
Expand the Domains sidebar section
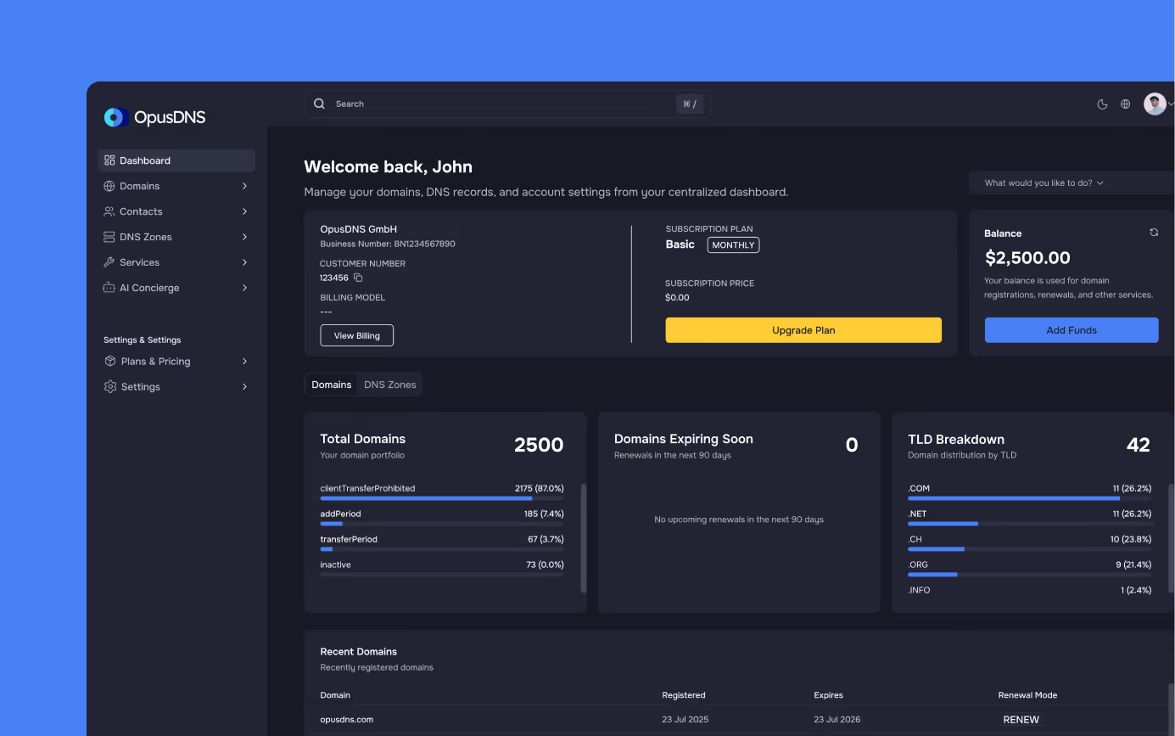click(x=245, y=185)
